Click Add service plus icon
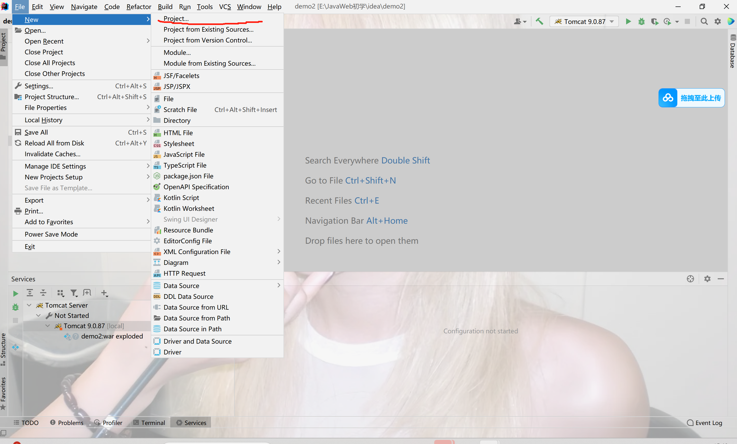The width and height of the screenshot is (737, 444). point(104,293)
